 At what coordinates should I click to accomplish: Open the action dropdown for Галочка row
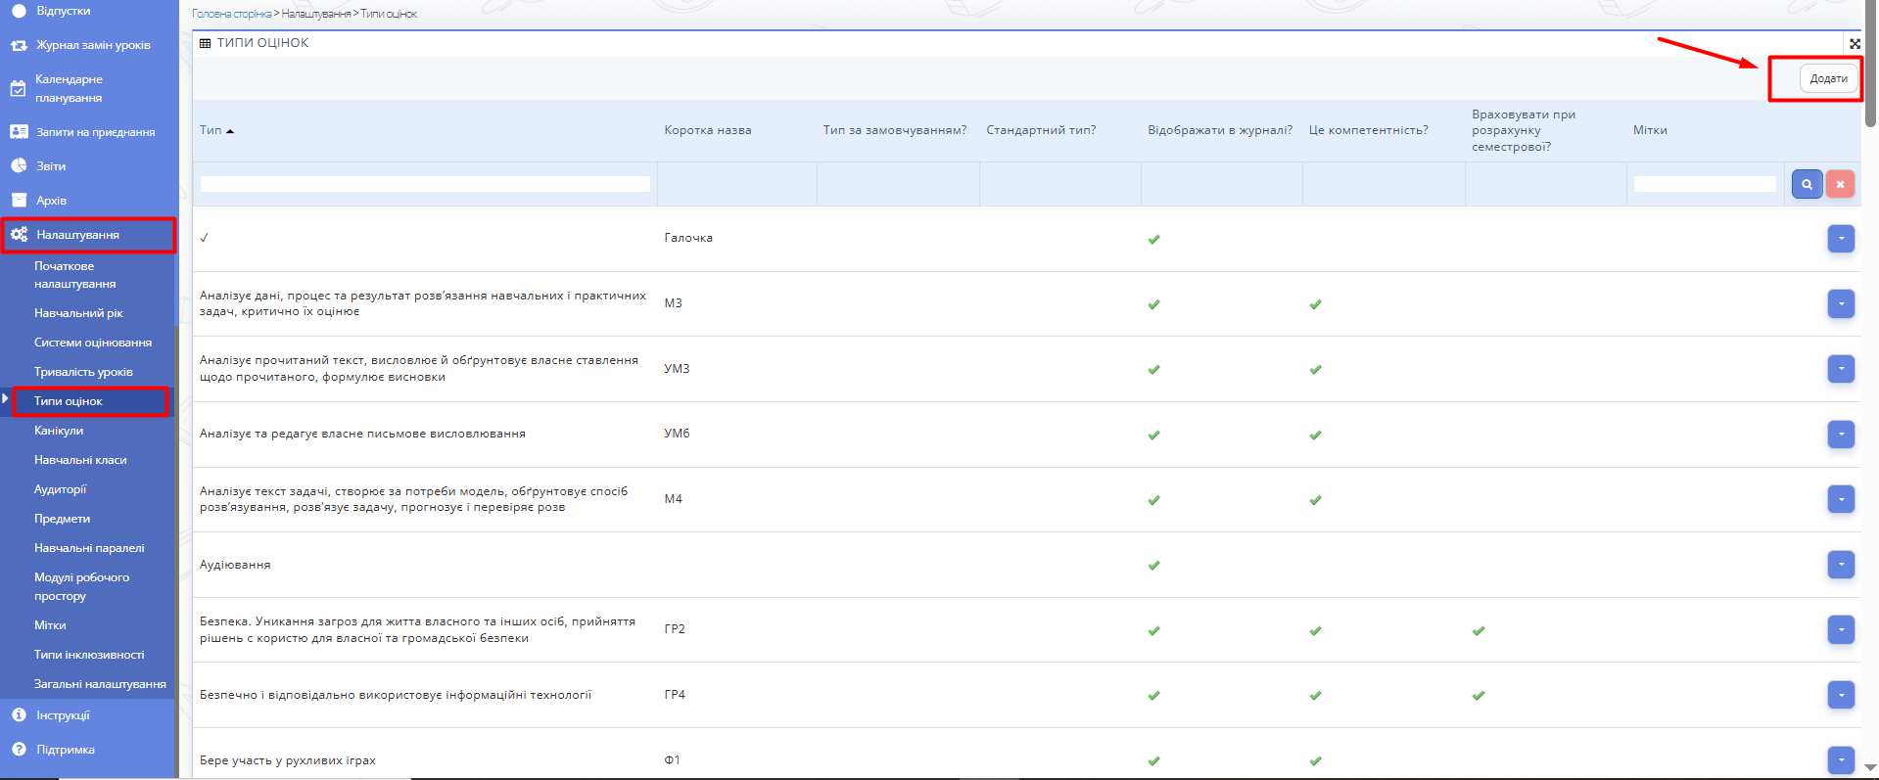(x=1840, y=238)
